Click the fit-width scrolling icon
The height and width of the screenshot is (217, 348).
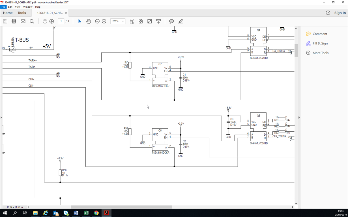pos(132,21)
